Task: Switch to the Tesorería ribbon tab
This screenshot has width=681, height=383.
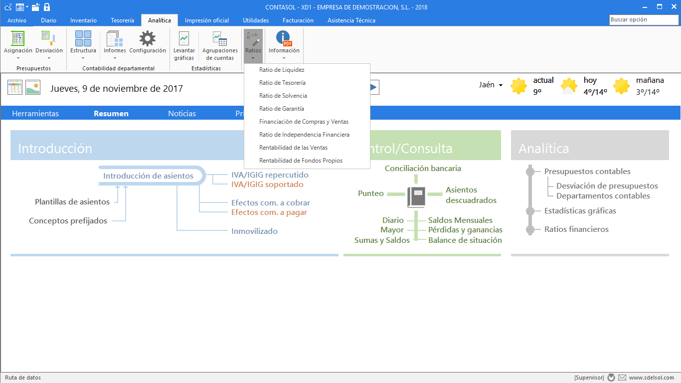Action: coord(122,20)
